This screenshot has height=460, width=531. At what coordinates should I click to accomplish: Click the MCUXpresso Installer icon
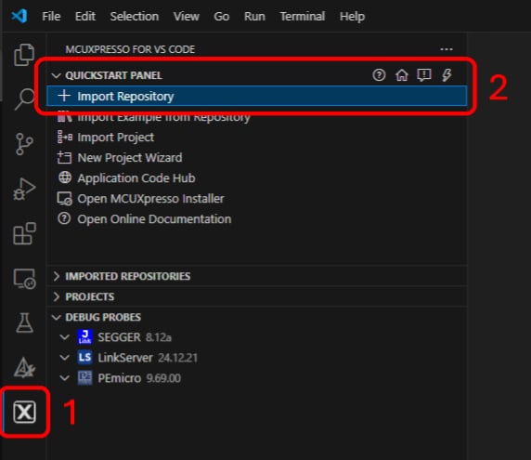pos(65,199)
